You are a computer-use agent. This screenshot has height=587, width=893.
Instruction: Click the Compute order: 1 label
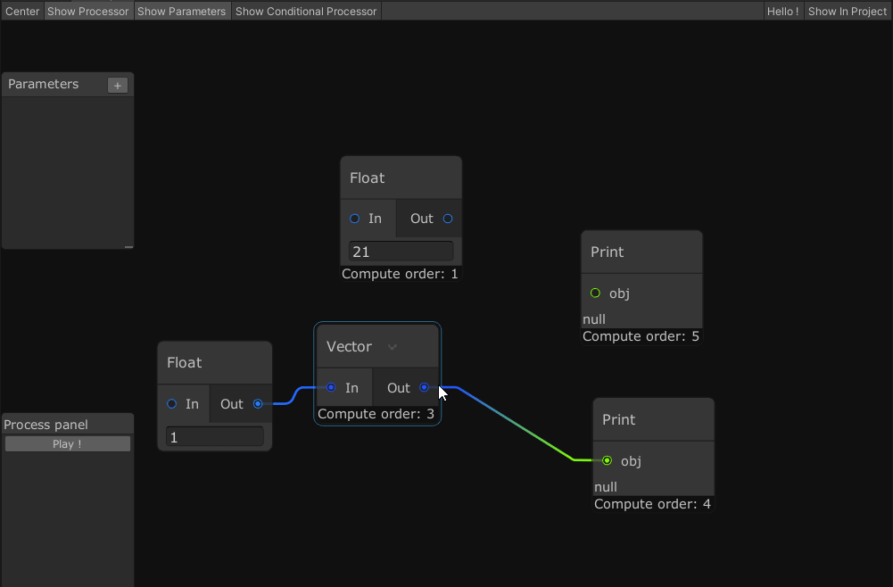tap(400, 274)
